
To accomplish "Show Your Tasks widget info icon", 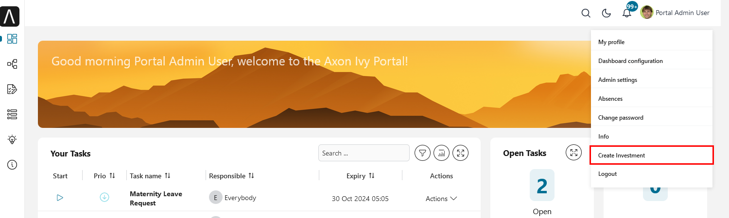I will pos(441,153).
